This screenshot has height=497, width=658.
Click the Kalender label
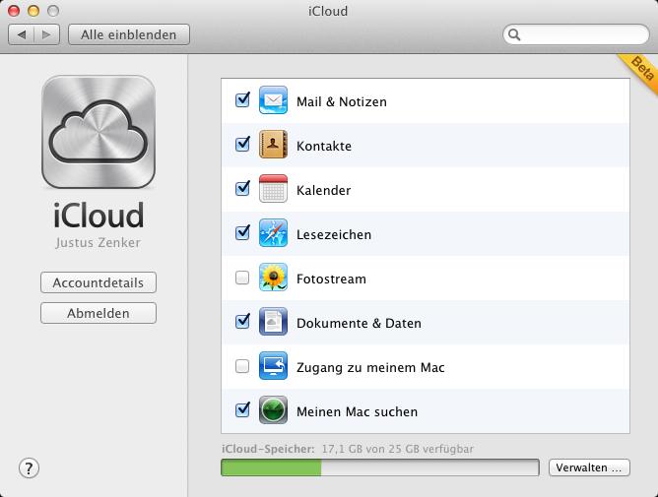pyautogui.click(x=323, y=190)
